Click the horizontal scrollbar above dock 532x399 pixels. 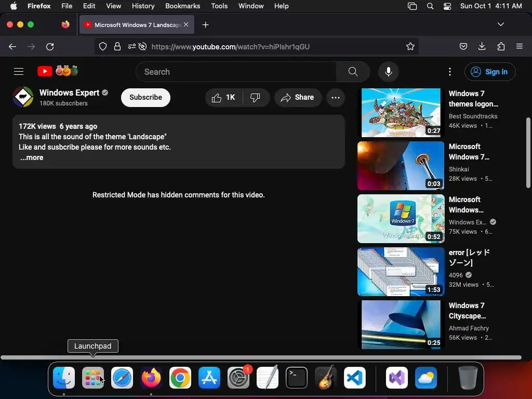tap(261, 357)
